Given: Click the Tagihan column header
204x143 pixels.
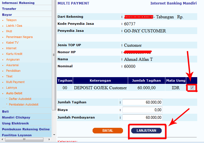Looking at the screenshot, I should click(65, 81).
